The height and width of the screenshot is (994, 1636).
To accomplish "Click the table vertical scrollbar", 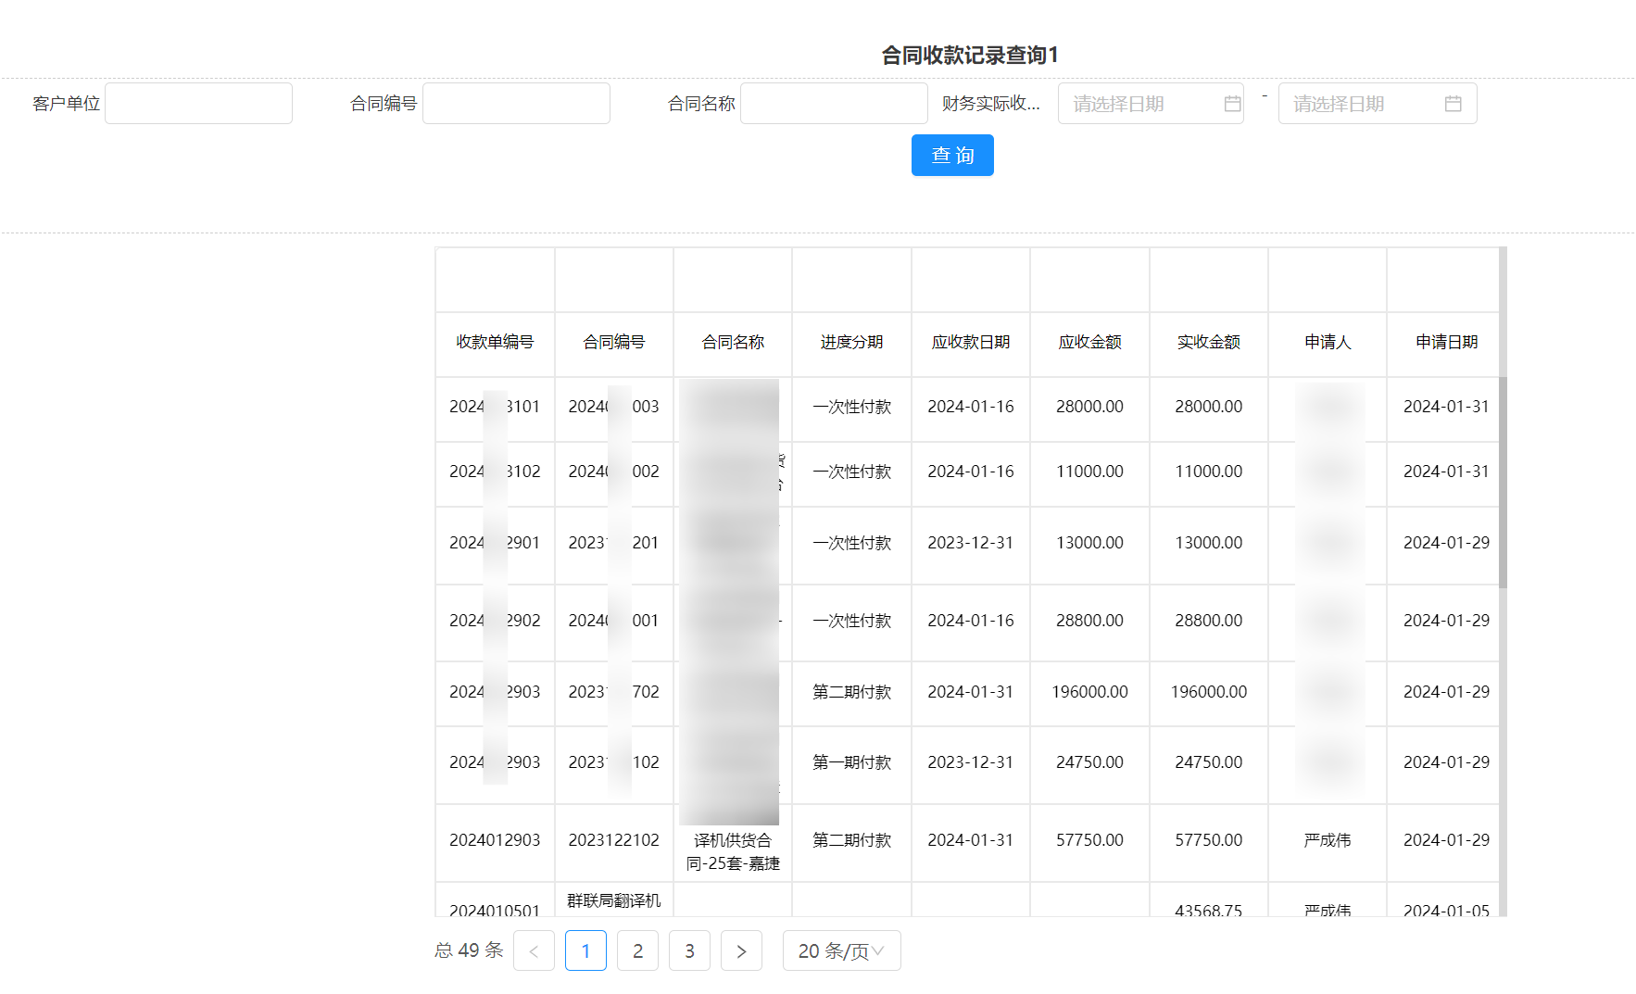I will click(1503, 482).
